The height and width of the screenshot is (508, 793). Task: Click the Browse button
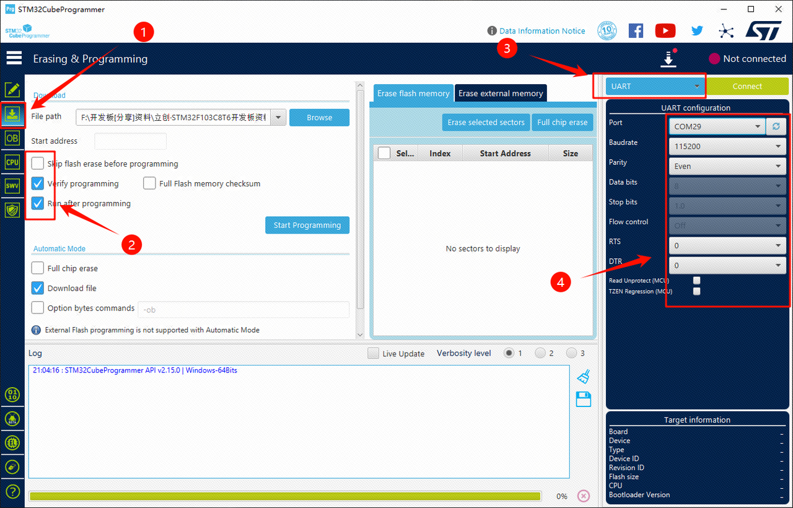tap(319, 117)
